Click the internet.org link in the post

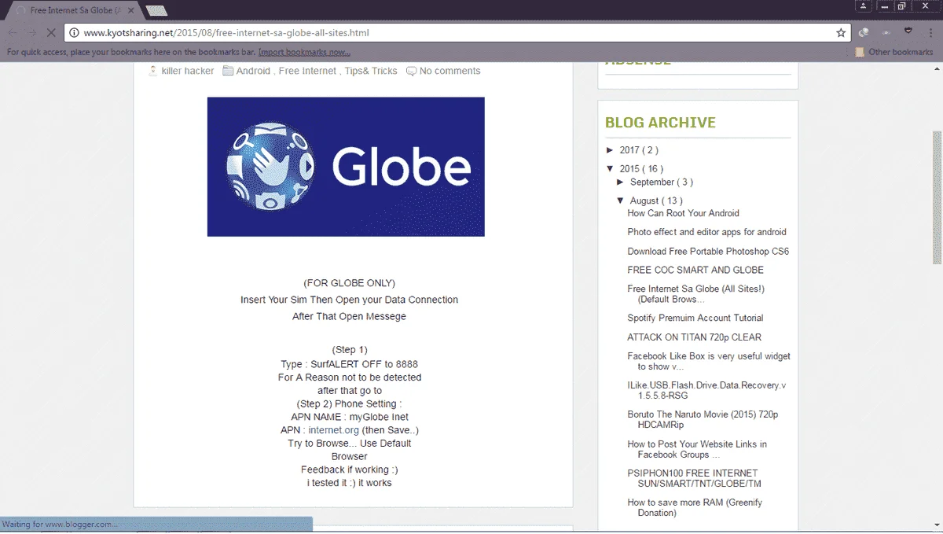[333, 430]
